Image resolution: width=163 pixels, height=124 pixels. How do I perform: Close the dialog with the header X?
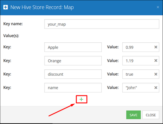click(158, 7)
